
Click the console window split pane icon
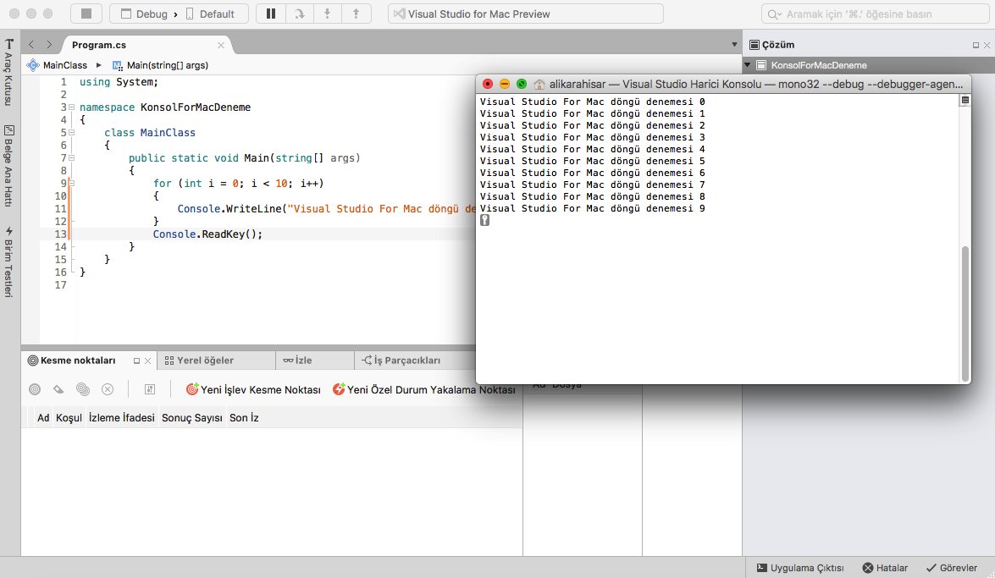pyautogui.click(x=965, y=100)
